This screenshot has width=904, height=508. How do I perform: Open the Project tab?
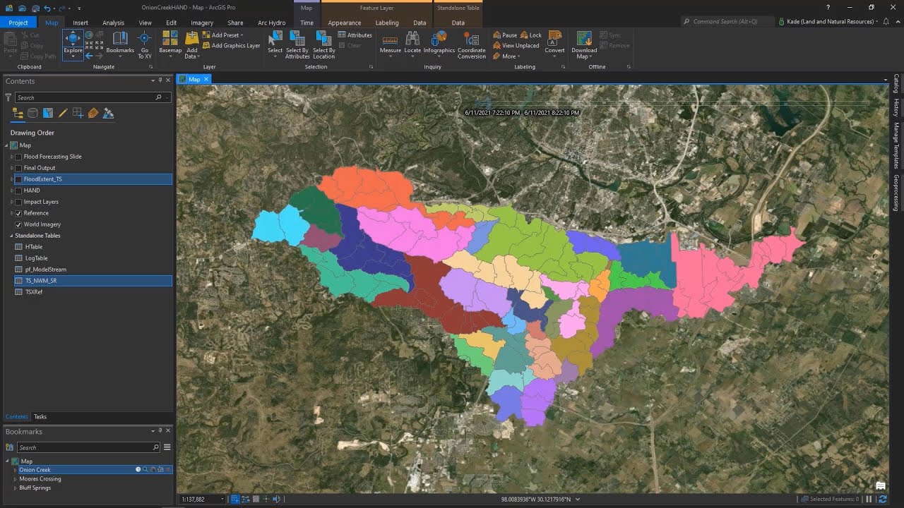[x=18, y=23]
